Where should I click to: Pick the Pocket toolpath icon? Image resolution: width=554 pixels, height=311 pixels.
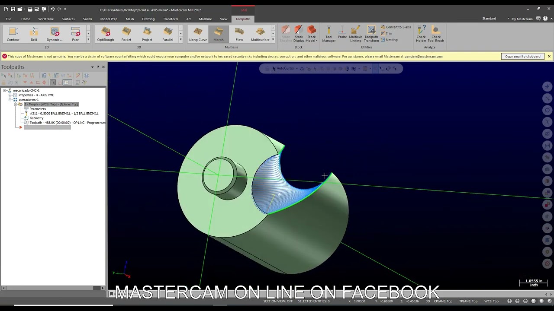pyautogui.click(x=126, y=34)
